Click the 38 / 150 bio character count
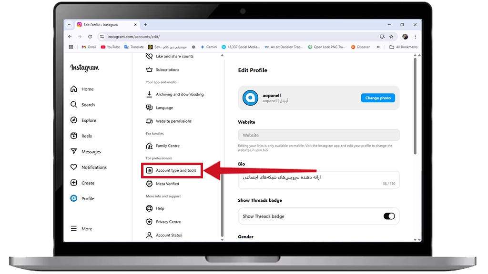This screenshot has height=274, width=488. point(389,184)
